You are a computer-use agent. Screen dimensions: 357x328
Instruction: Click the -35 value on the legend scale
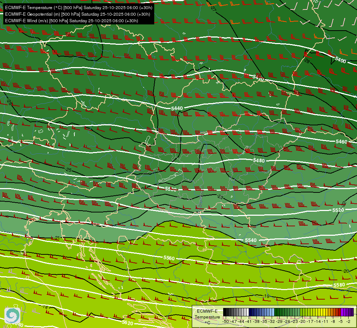(264, 321)
